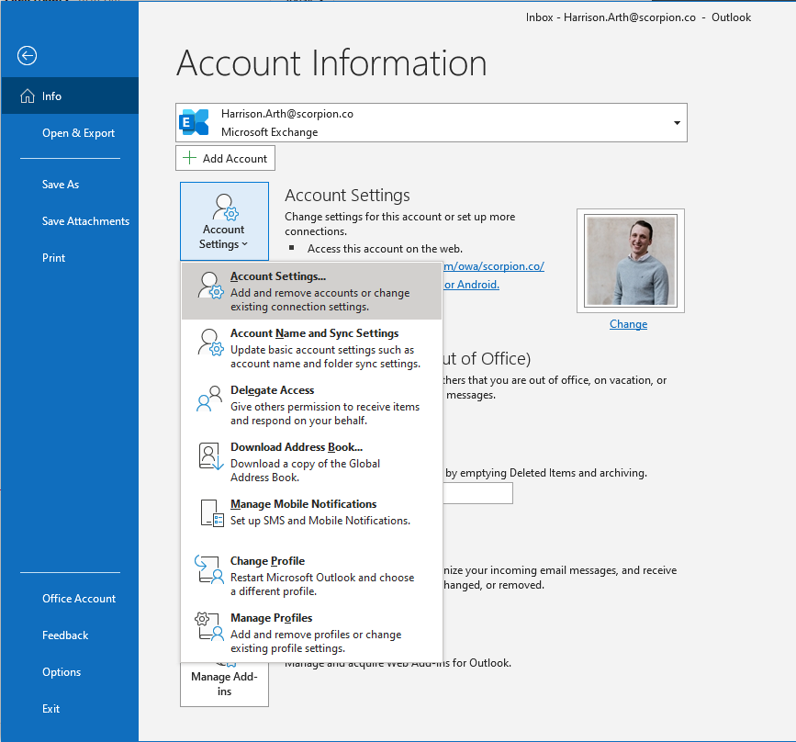
Task: Click the person-gear icon on Account Settings button
Action: point(226,207)
